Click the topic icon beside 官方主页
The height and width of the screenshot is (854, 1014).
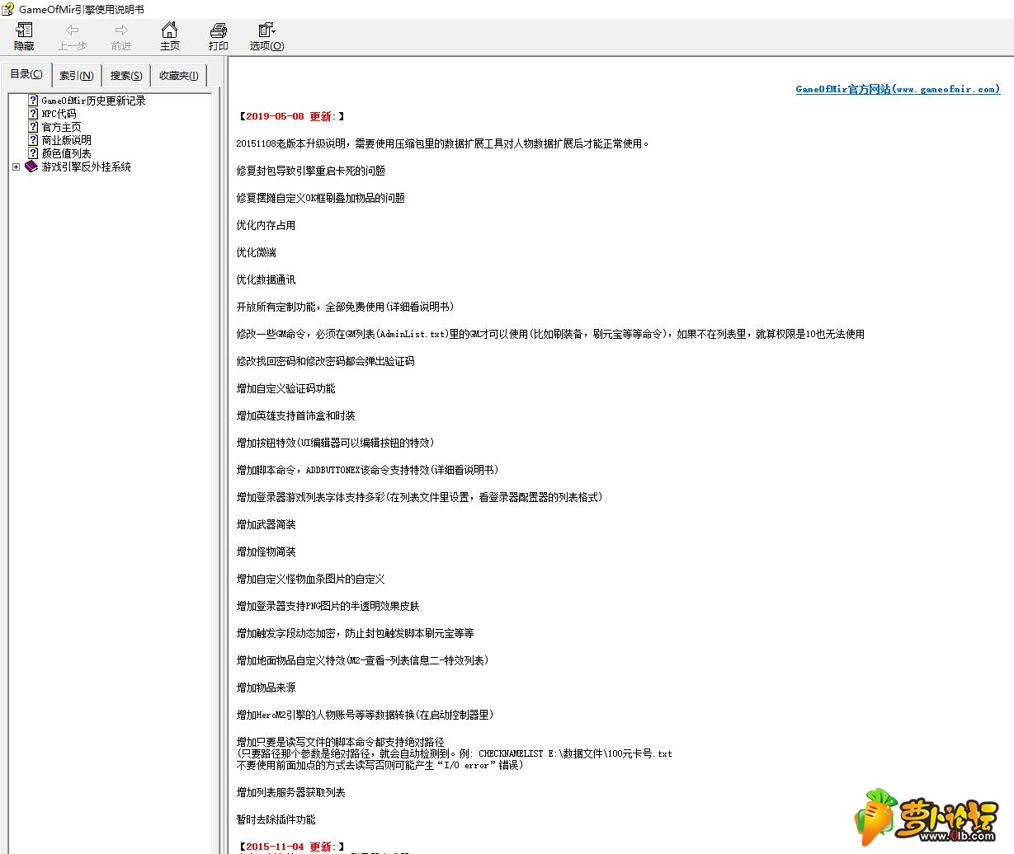[x=33, y=127]
